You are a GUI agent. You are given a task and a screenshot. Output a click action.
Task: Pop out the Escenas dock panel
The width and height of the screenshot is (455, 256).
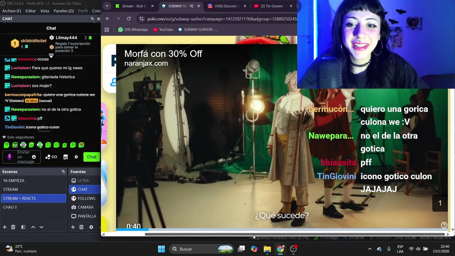63,172
